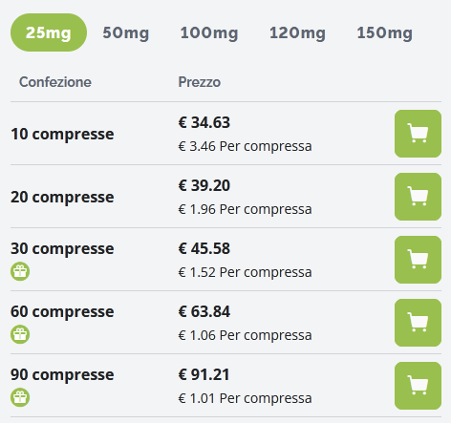Select the 25mg dosage tab
451x423 pixels.
(x=49, y=32)
